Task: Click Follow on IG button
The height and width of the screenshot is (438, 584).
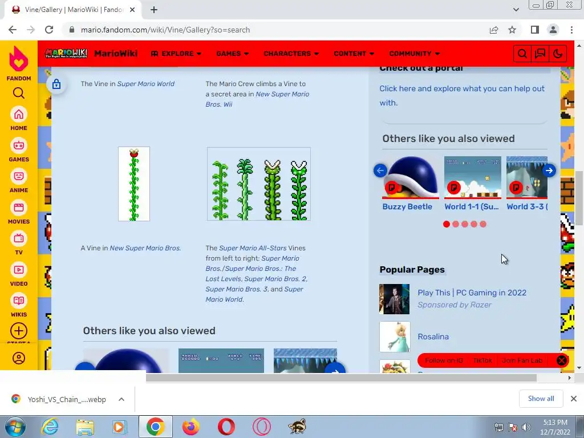Action: click(x=444, y=360)
